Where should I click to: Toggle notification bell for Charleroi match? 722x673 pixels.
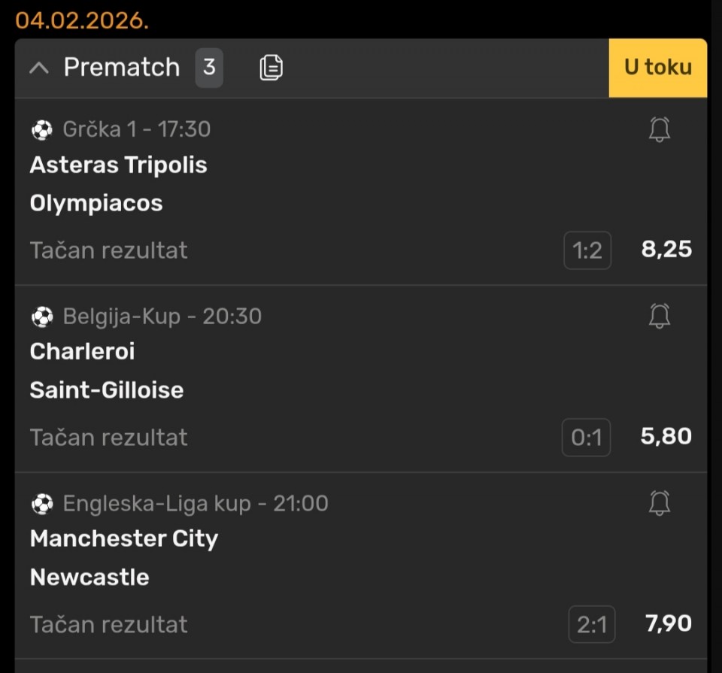[660, 317]
